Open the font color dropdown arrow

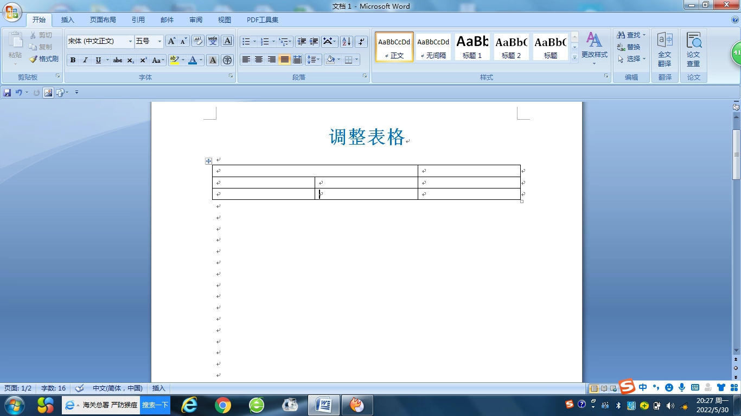coord(200,60)
